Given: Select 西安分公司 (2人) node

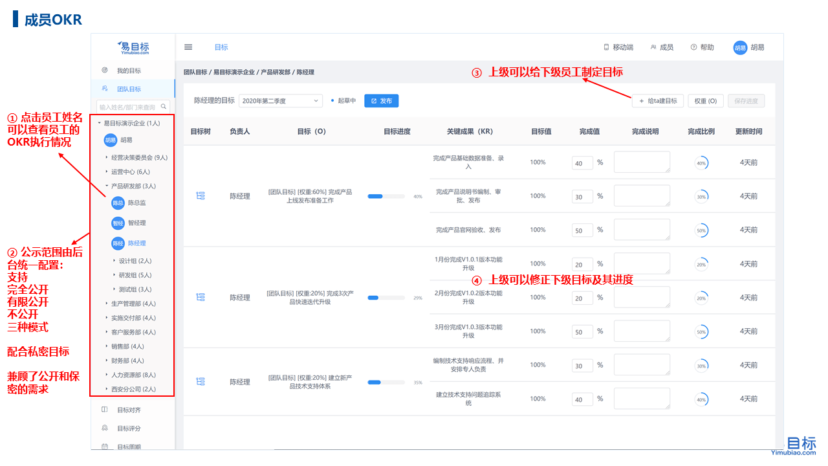Looking at the screenshot, I should pyautogui.click(x=133, y=389).
